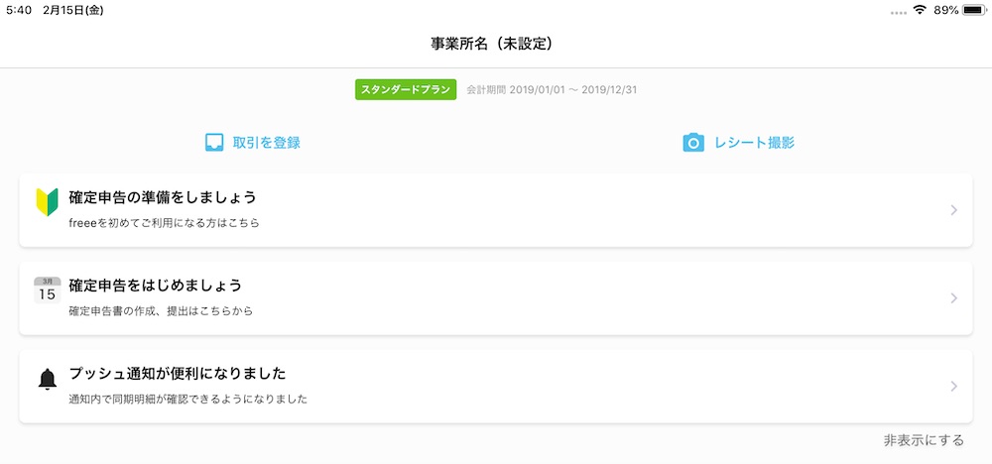
Task: Tap the レシート撮影 link
Action: [754, 143]
